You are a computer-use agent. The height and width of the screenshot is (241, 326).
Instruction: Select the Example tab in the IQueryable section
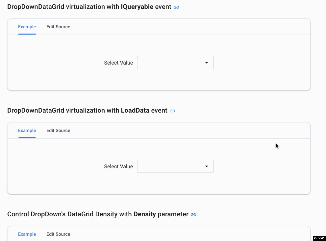coord(27,27)
